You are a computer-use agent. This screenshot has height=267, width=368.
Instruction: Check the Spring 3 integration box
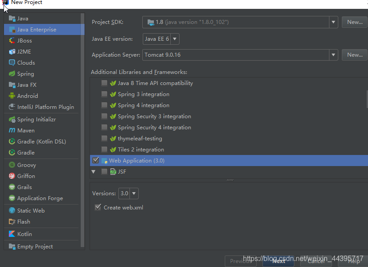[104, 94]
